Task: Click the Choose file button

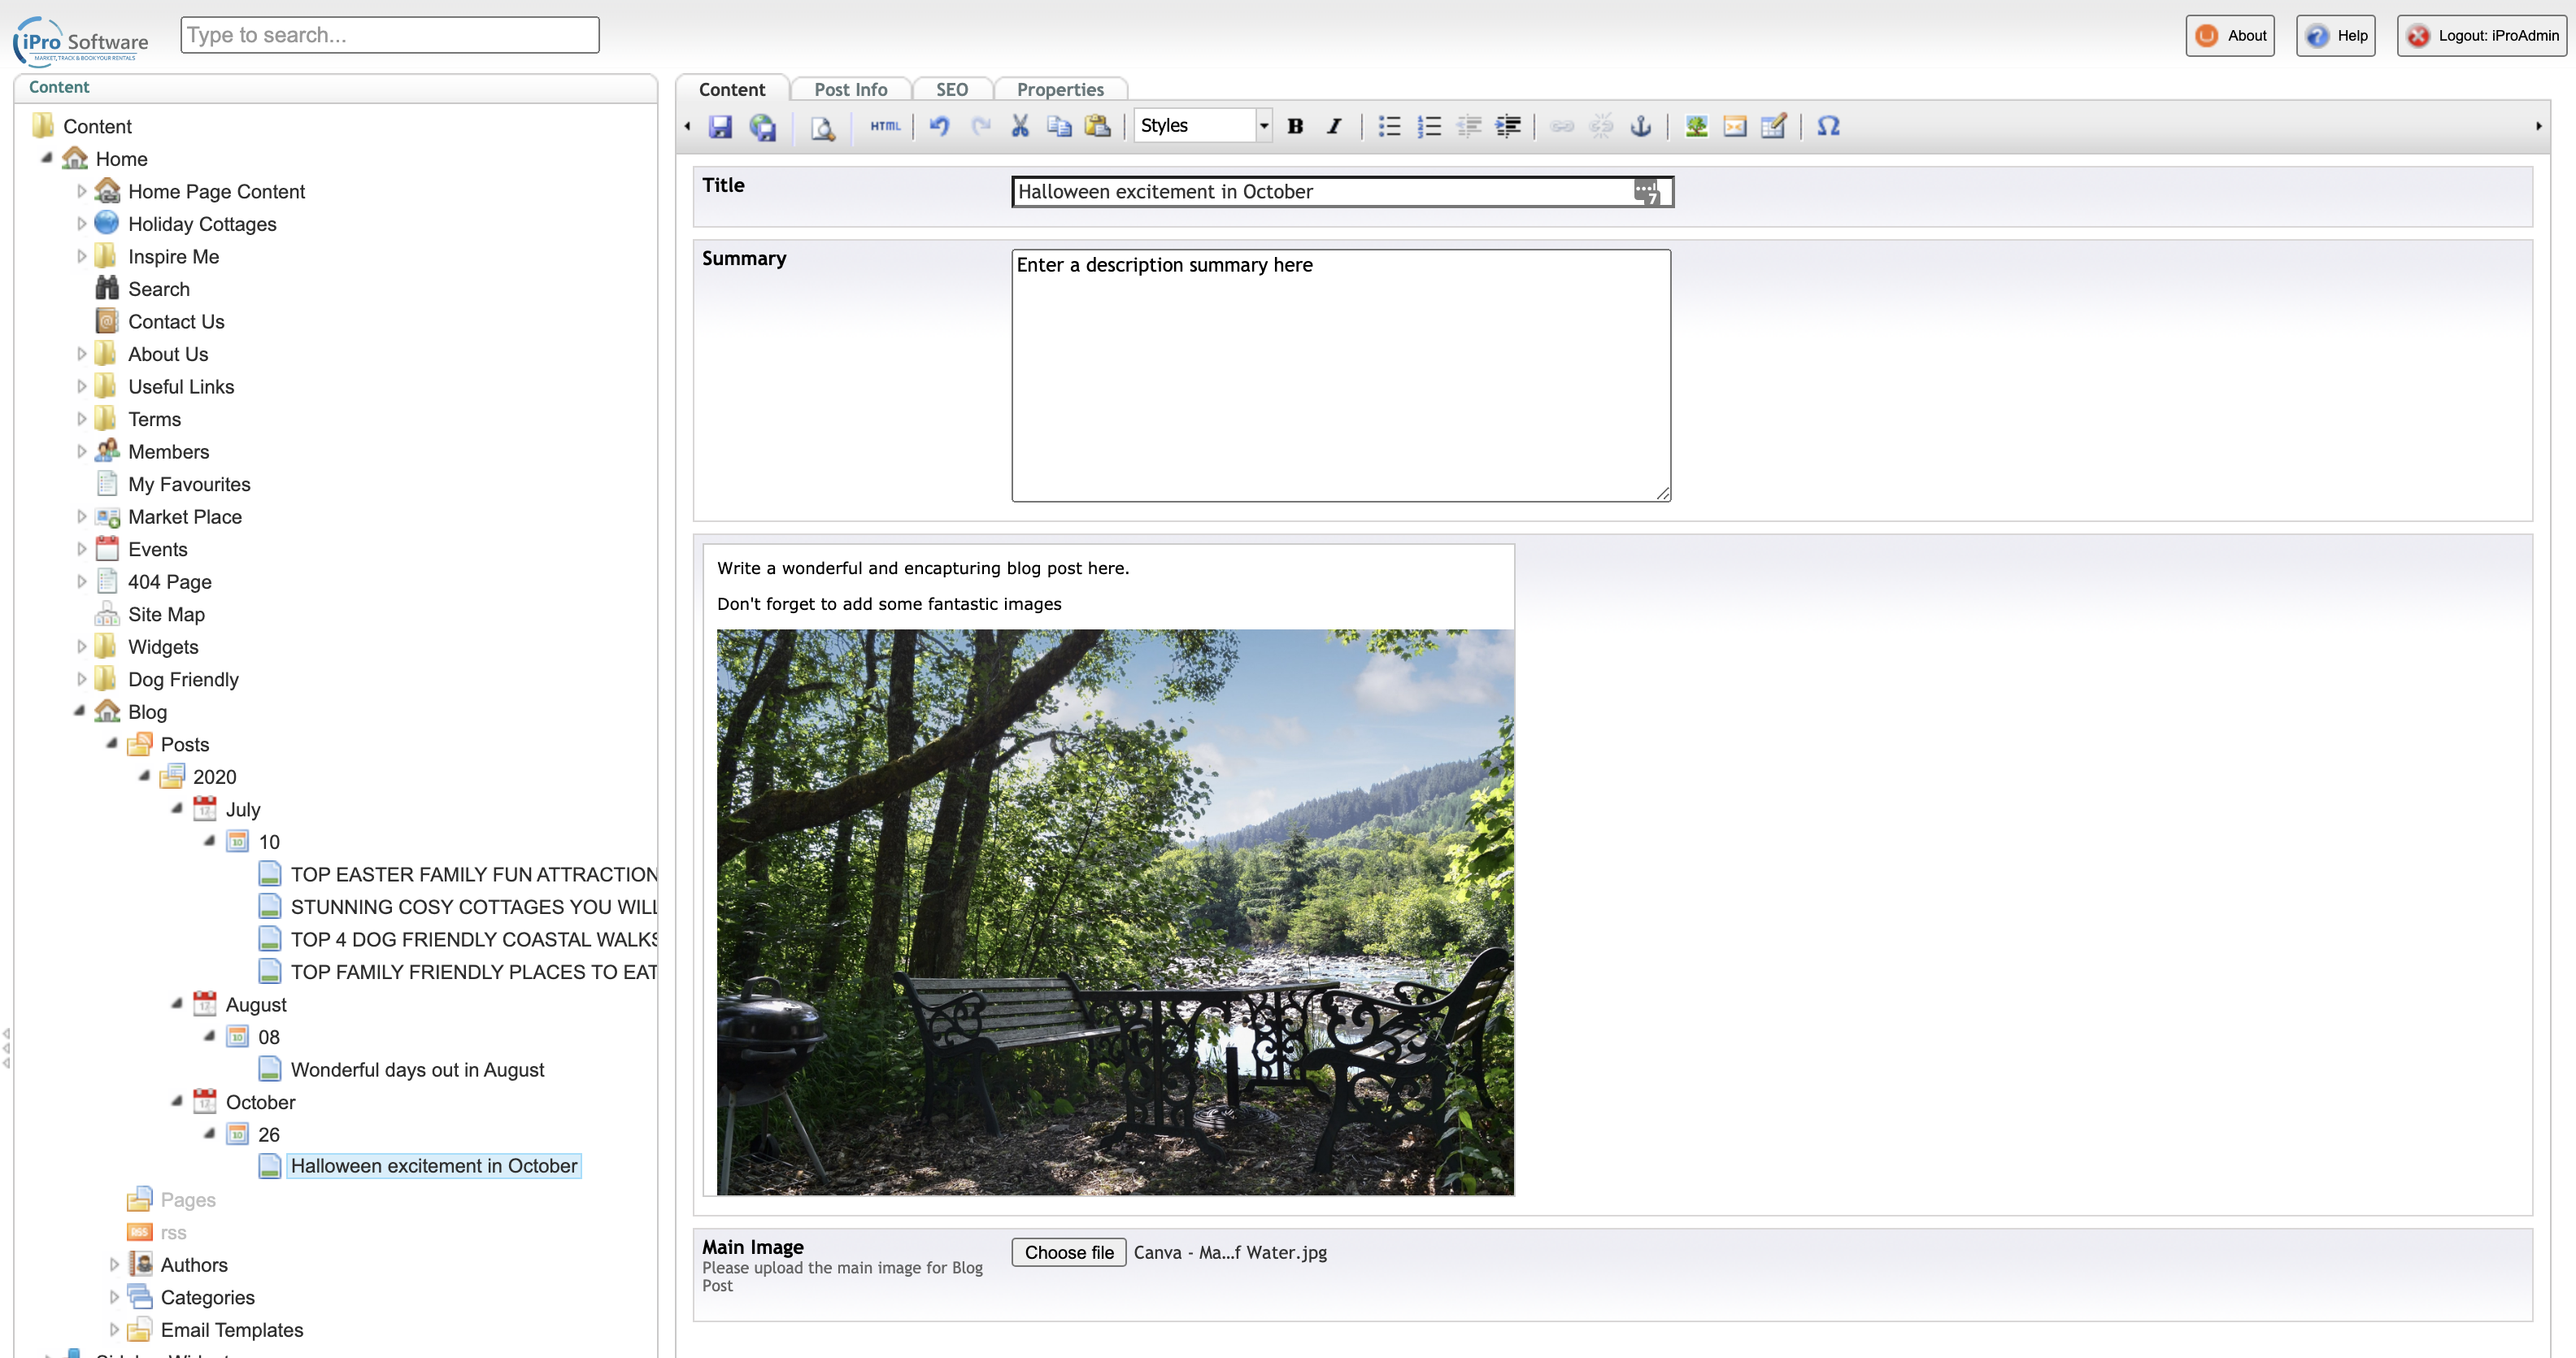Action: (1068, 1252)
